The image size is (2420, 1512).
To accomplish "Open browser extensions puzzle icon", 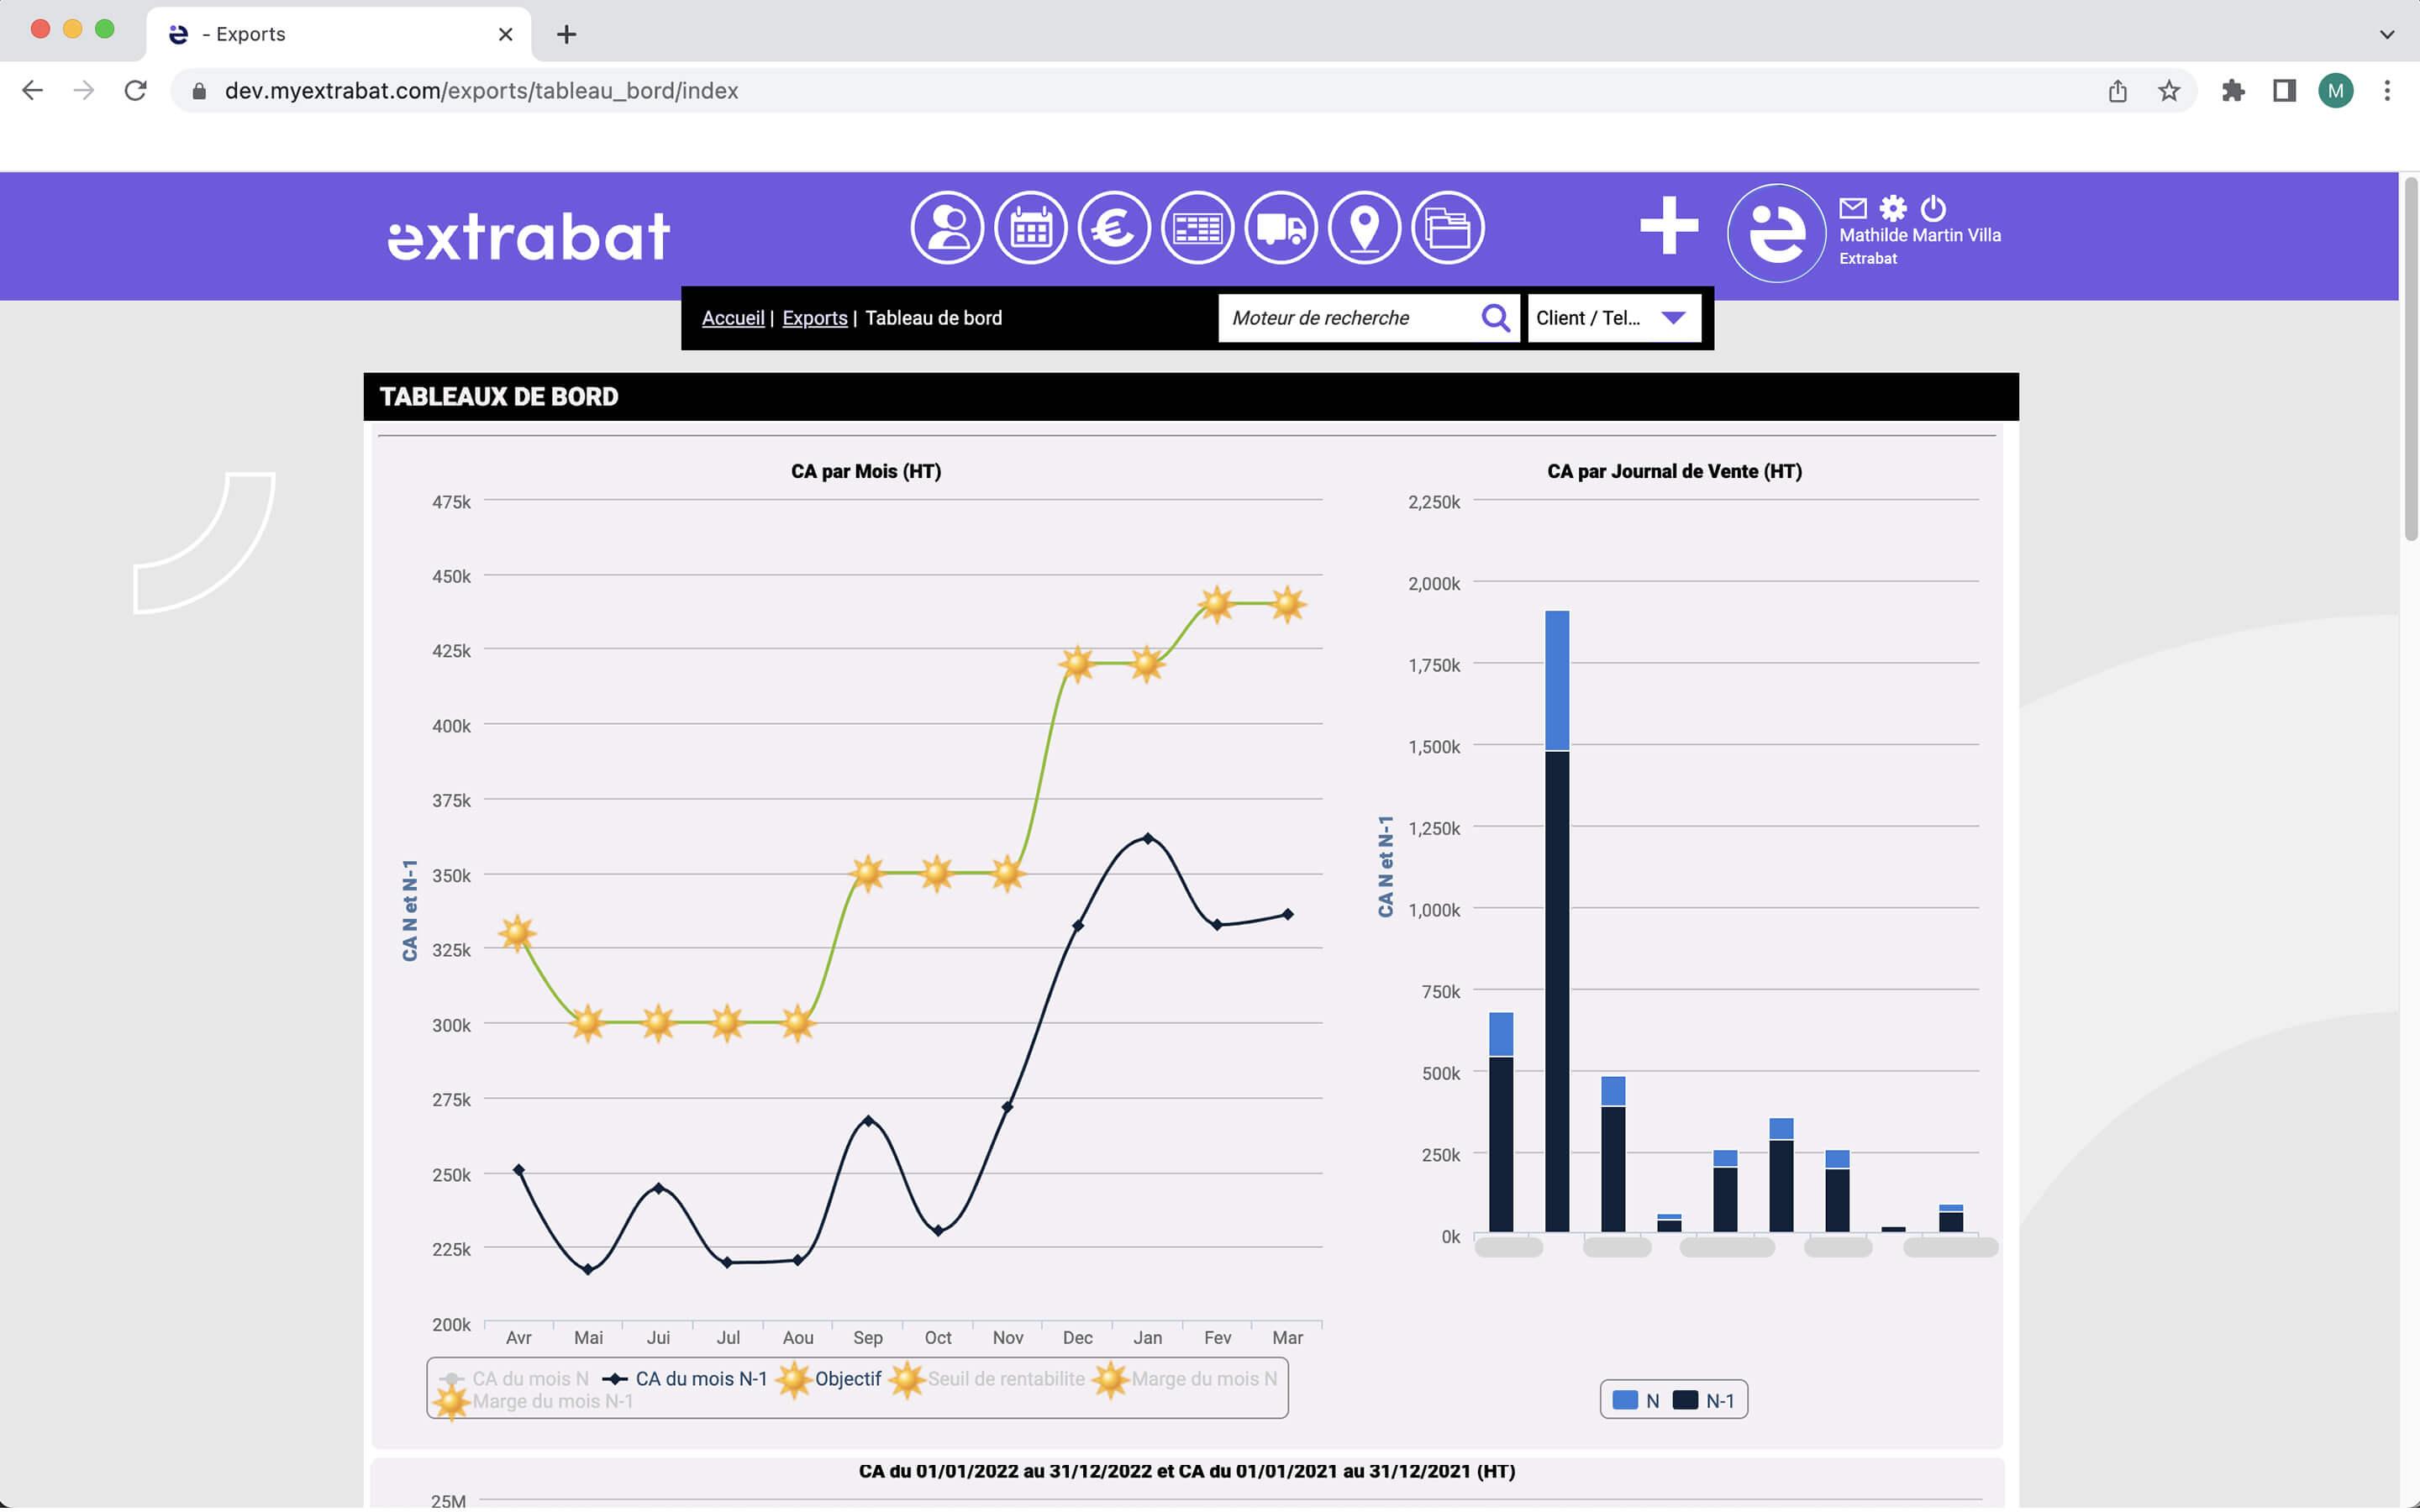I will coord(2232,91).
